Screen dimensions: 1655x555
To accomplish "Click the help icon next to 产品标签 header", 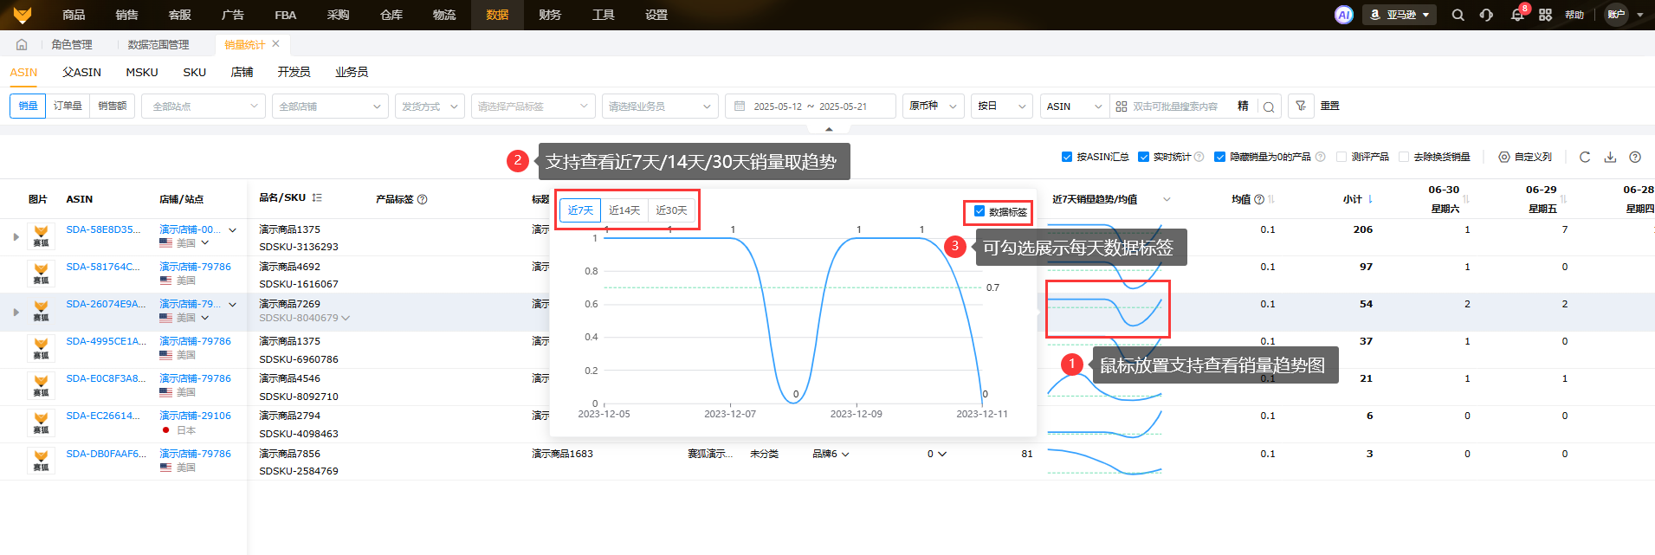I will pos(423,199).
